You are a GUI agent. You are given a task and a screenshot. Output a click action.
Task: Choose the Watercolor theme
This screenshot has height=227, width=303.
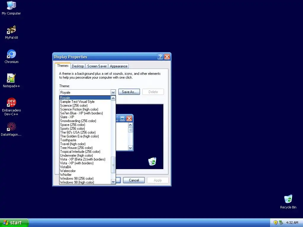point(85,171)
